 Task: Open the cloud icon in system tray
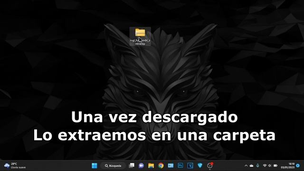tap(252, 166)
